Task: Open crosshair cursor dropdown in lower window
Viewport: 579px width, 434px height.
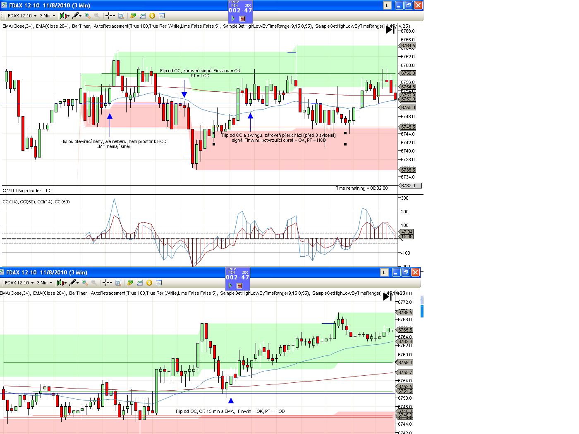Action: pos(107,283)
